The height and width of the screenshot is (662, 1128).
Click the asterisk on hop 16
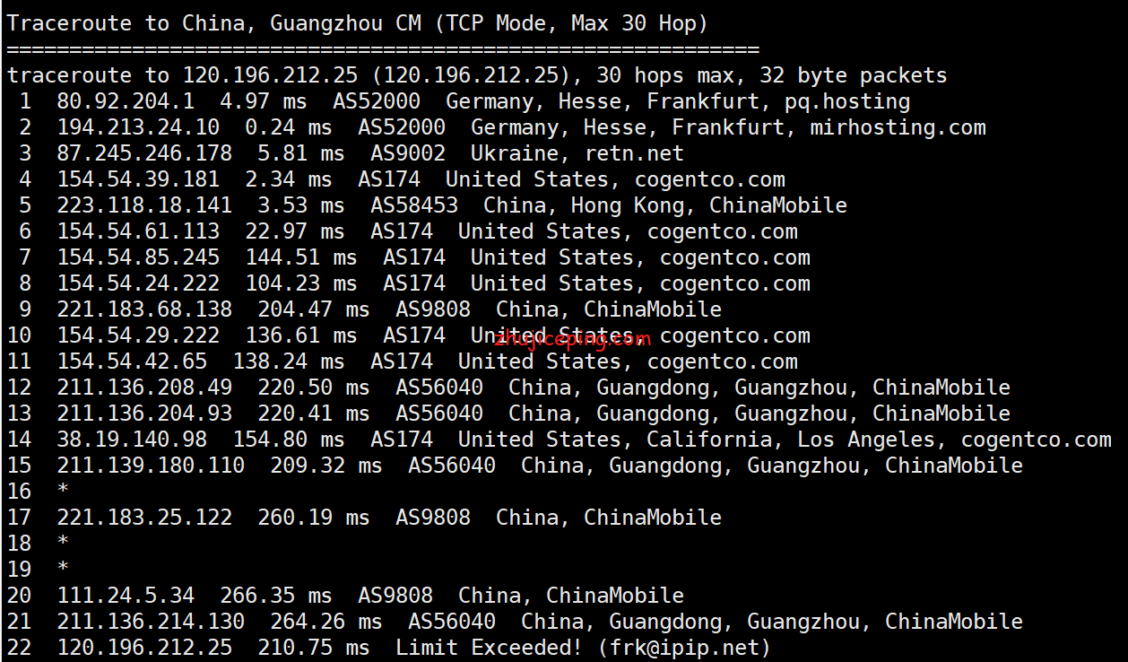[x=64, y=491]
